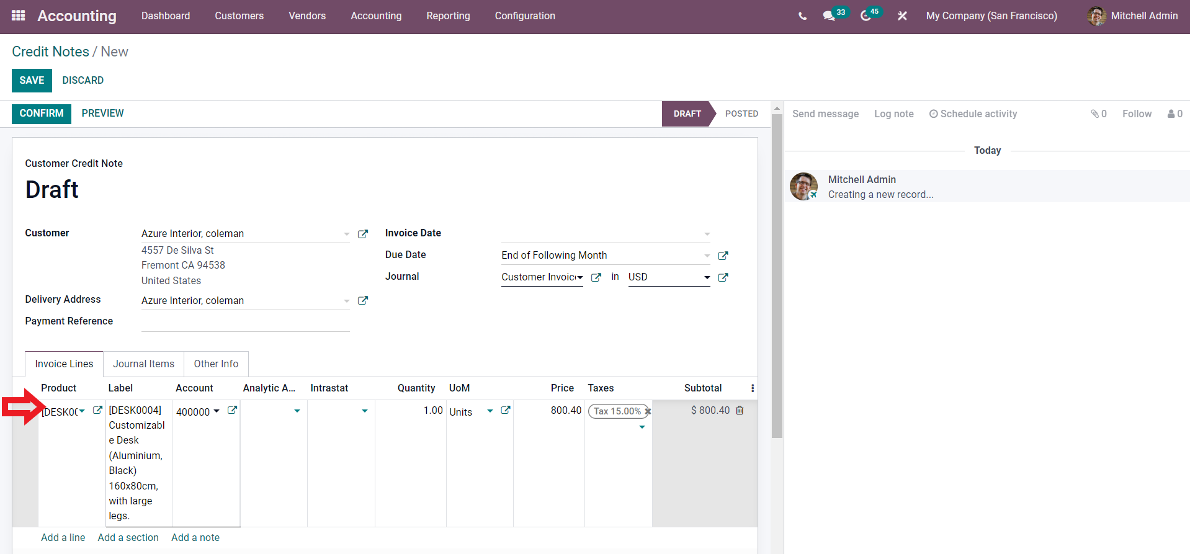
Task: Select the Invoice Lines tab
Action: pos(64,364)
